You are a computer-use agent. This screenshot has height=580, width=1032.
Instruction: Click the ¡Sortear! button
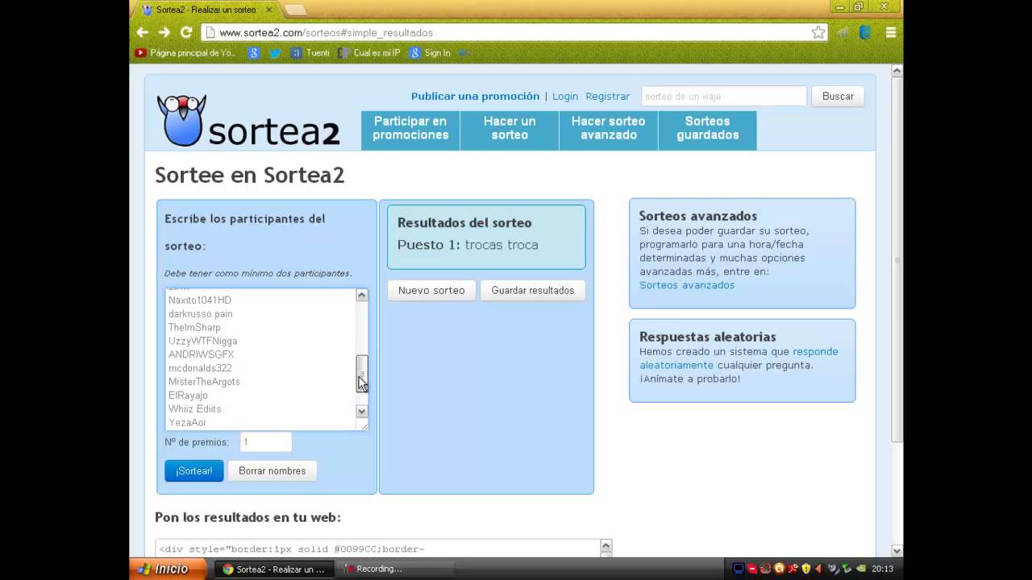coord(194,470)
